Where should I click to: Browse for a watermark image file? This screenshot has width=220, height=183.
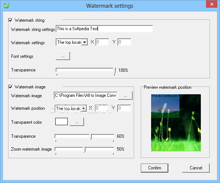125,96
